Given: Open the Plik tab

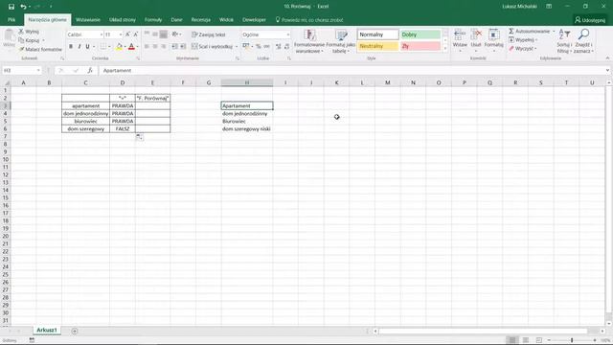Looking at the screenshot, I should coord(11,19).
